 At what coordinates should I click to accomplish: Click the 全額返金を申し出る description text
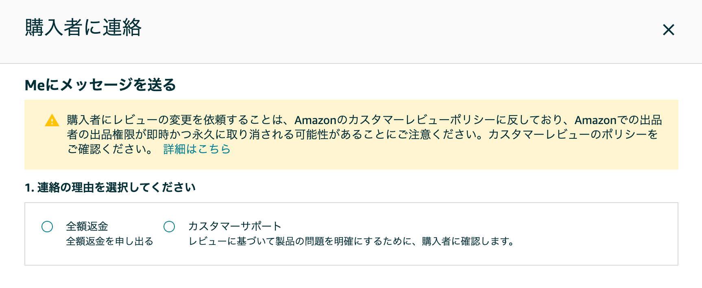[x=109, y=241]
